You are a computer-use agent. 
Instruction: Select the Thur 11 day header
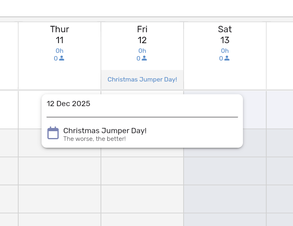click(59, 34)
